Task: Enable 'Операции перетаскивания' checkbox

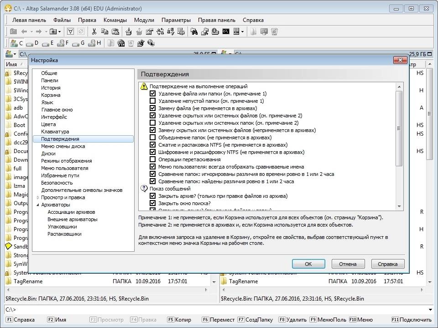Action: pyautogui.click(x=152, y=159)
